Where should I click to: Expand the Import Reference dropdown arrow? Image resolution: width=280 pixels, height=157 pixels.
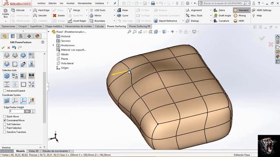183,21
